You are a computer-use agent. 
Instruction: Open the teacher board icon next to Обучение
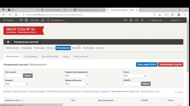coord(43,20)
